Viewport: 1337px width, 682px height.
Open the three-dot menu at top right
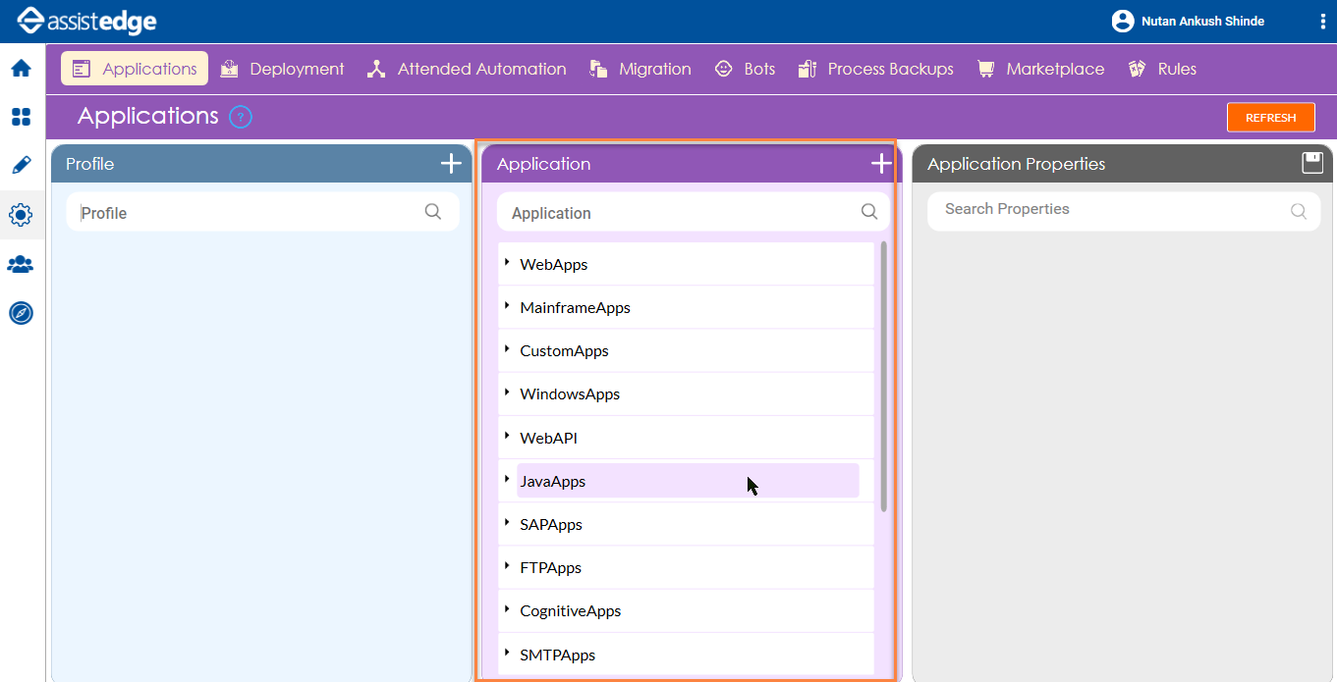point(1322,21)
